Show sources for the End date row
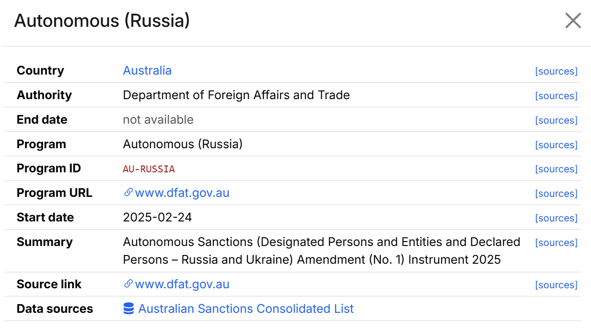 (x=556, y=120)
